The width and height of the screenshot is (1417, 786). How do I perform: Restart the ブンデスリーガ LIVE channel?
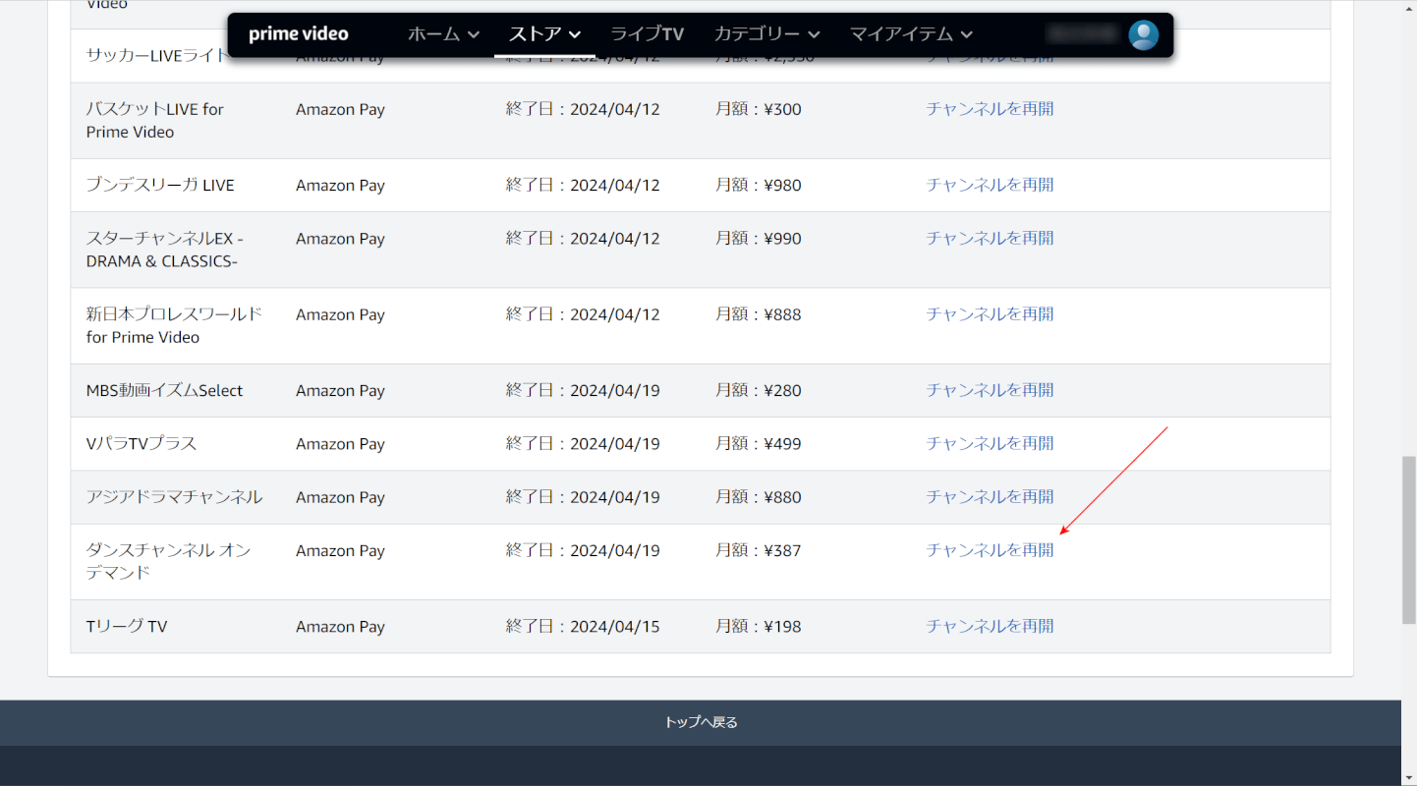click(x=990, y=185)
